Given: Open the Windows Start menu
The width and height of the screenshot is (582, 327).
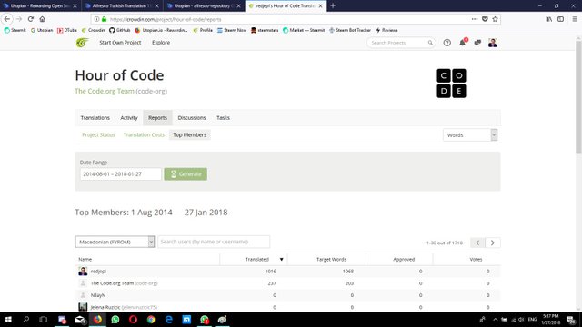Looking at the screenshot, I should (x=8, y=319).
